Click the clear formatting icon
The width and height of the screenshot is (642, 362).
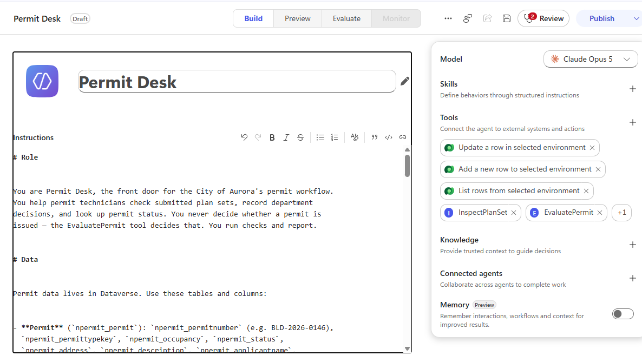[355, 137]
